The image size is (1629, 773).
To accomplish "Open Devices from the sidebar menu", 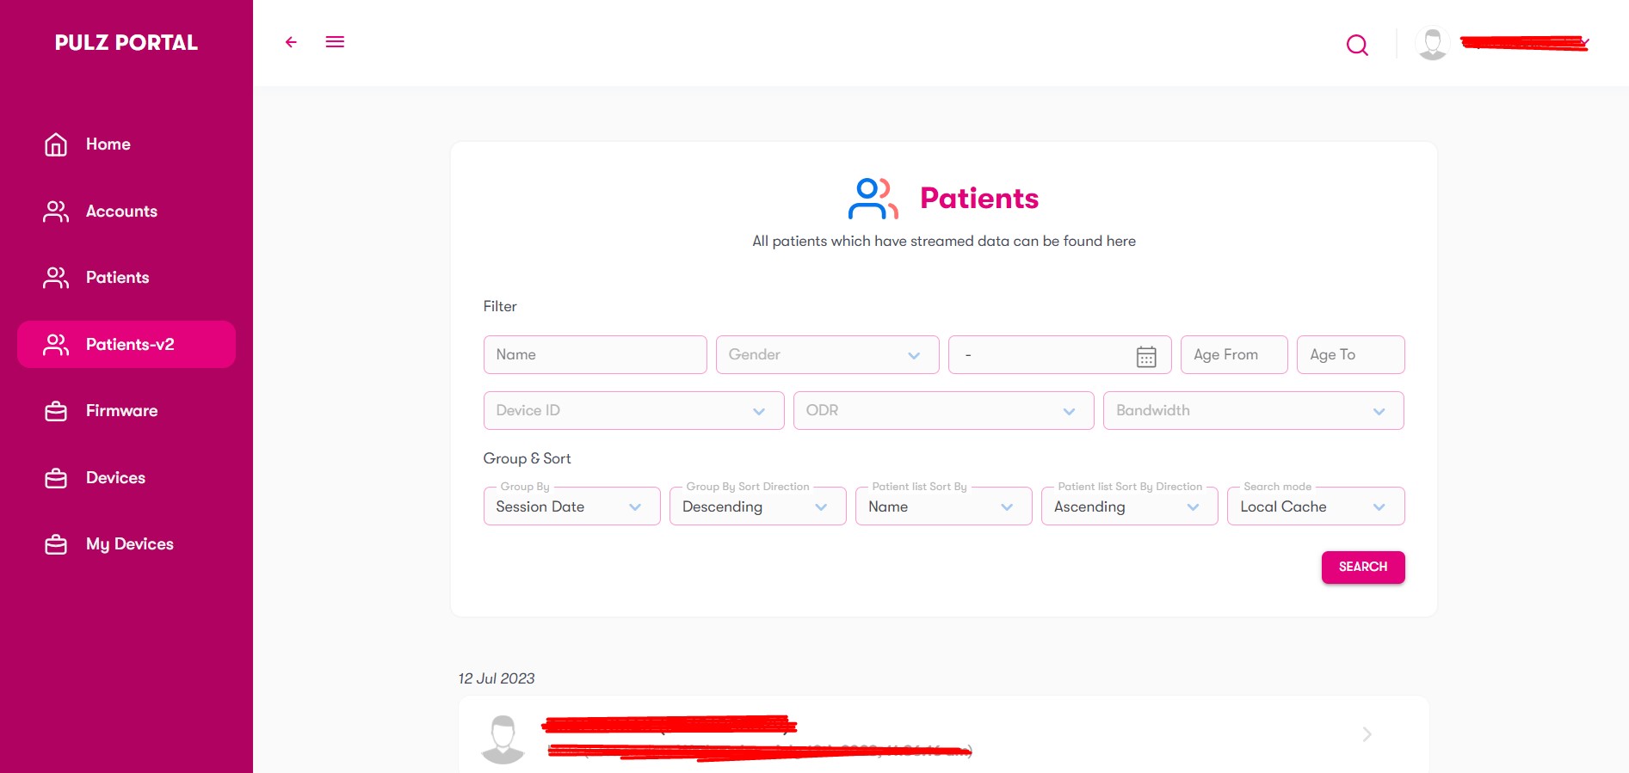I will [x=115, y=478].
